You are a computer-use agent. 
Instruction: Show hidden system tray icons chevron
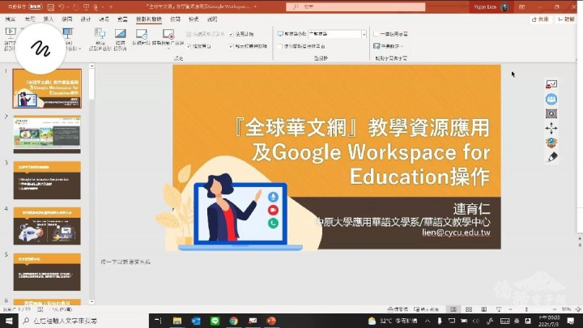tap(428, 321)
